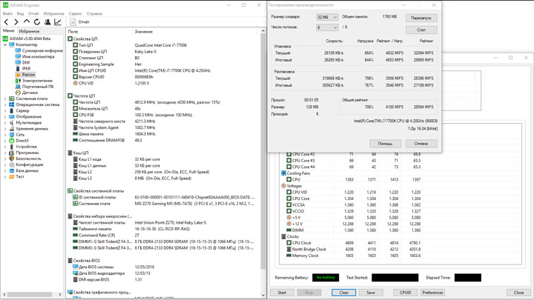
Task: Open Электропитание tree item
Action: 38,81
